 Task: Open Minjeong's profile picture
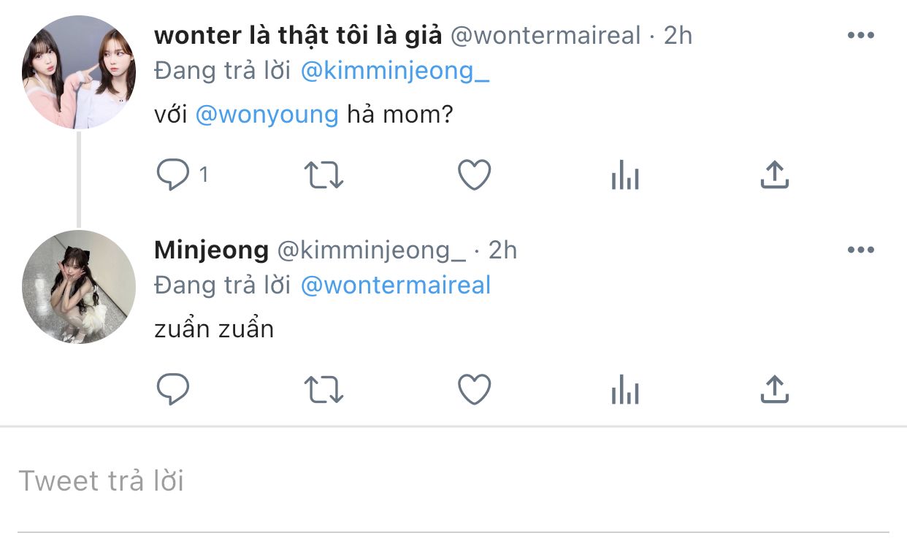click(x=79, y=286)
